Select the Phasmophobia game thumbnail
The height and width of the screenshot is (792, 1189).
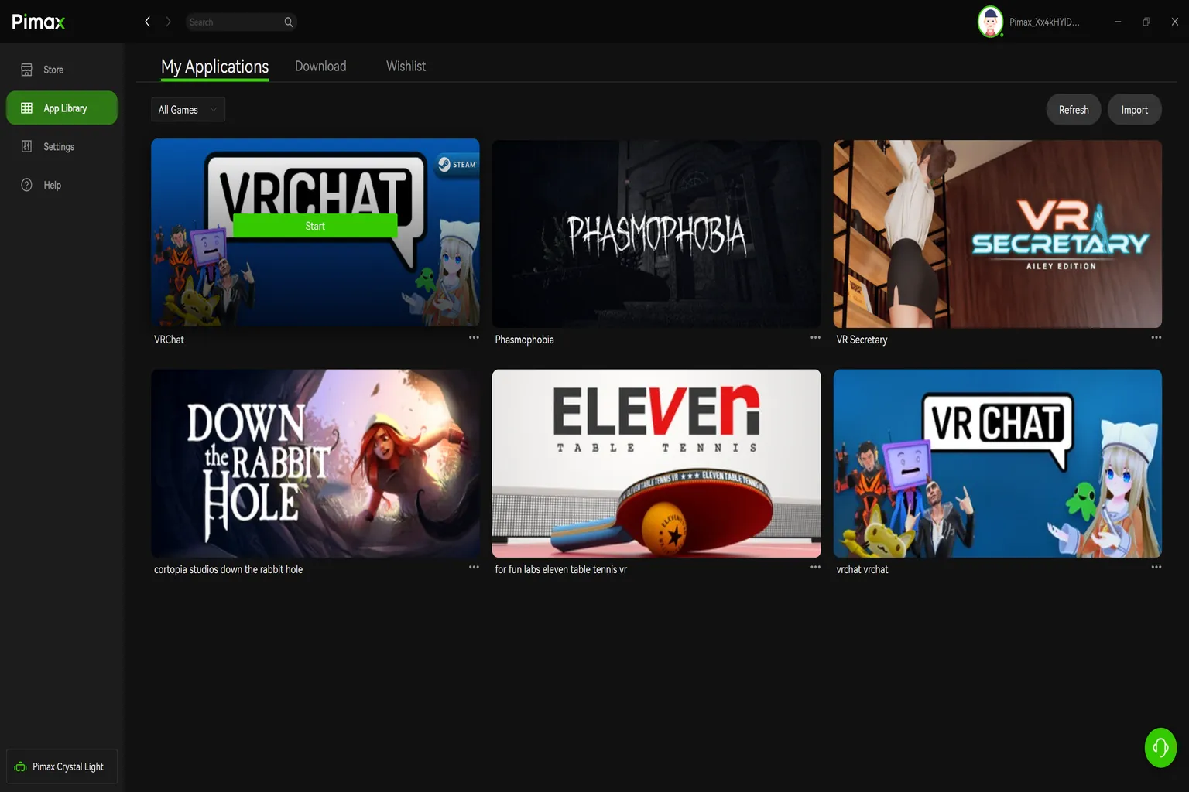click(x=656, y=234)
